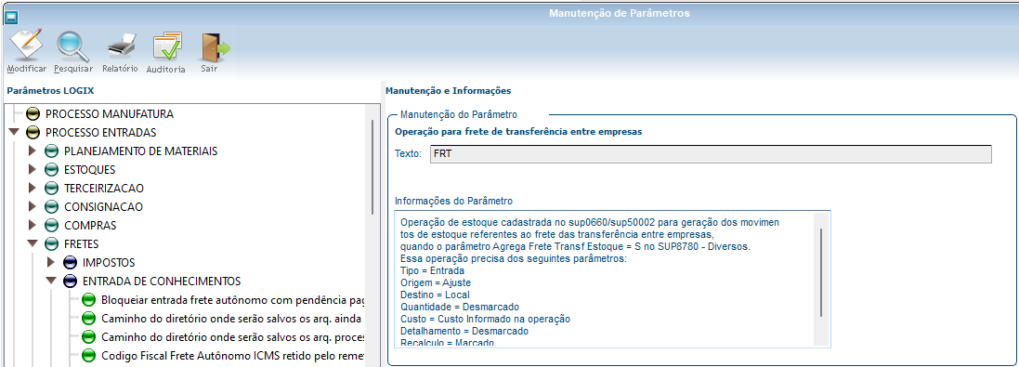Click the PLANEJAMENTO DE MATERIAIS node icon
This screenshot has height=367, width=1019.
pos(51,151)
